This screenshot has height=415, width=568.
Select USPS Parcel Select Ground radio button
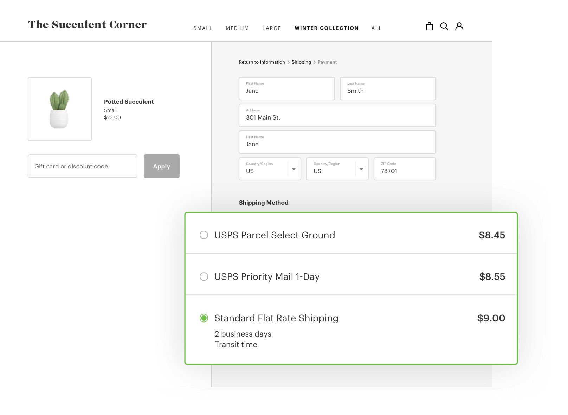tap(204, 235)
